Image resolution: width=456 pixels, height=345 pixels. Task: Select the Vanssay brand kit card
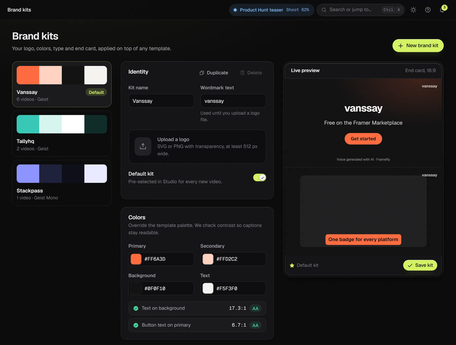[62, 84]
